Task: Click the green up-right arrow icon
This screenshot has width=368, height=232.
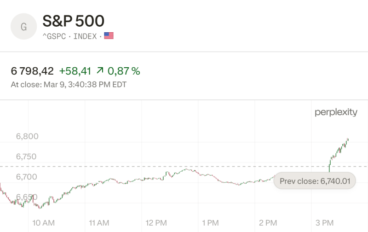Action: [x=99, y=71]
